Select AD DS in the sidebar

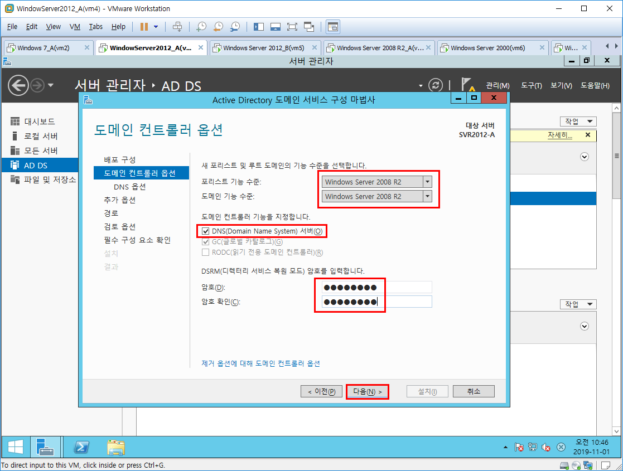pos(40,165)
